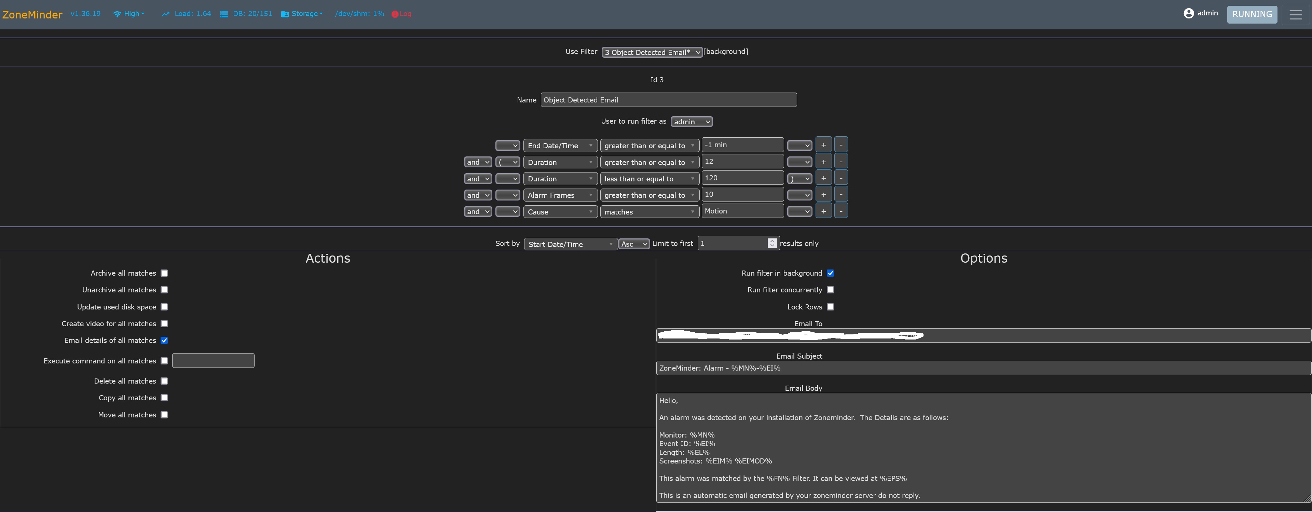Click the v1.36.19 version link
This screenshot has width=1312, height=512.
point(85,14)
